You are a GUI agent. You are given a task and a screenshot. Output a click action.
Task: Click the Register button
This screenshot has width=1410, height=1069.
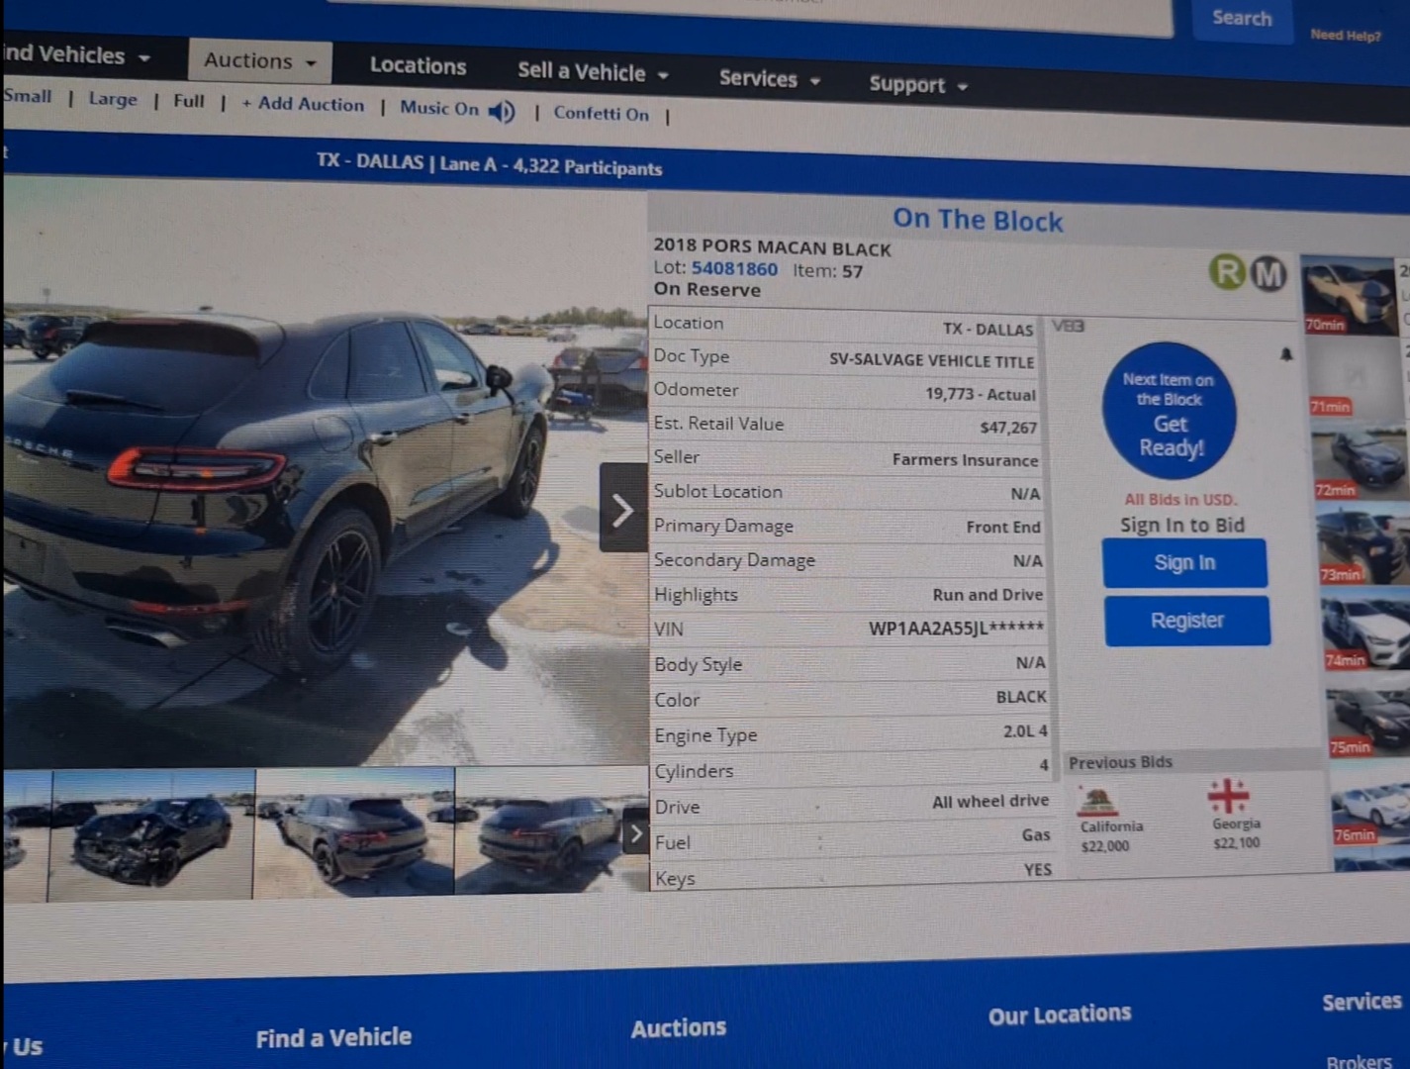1187,621
